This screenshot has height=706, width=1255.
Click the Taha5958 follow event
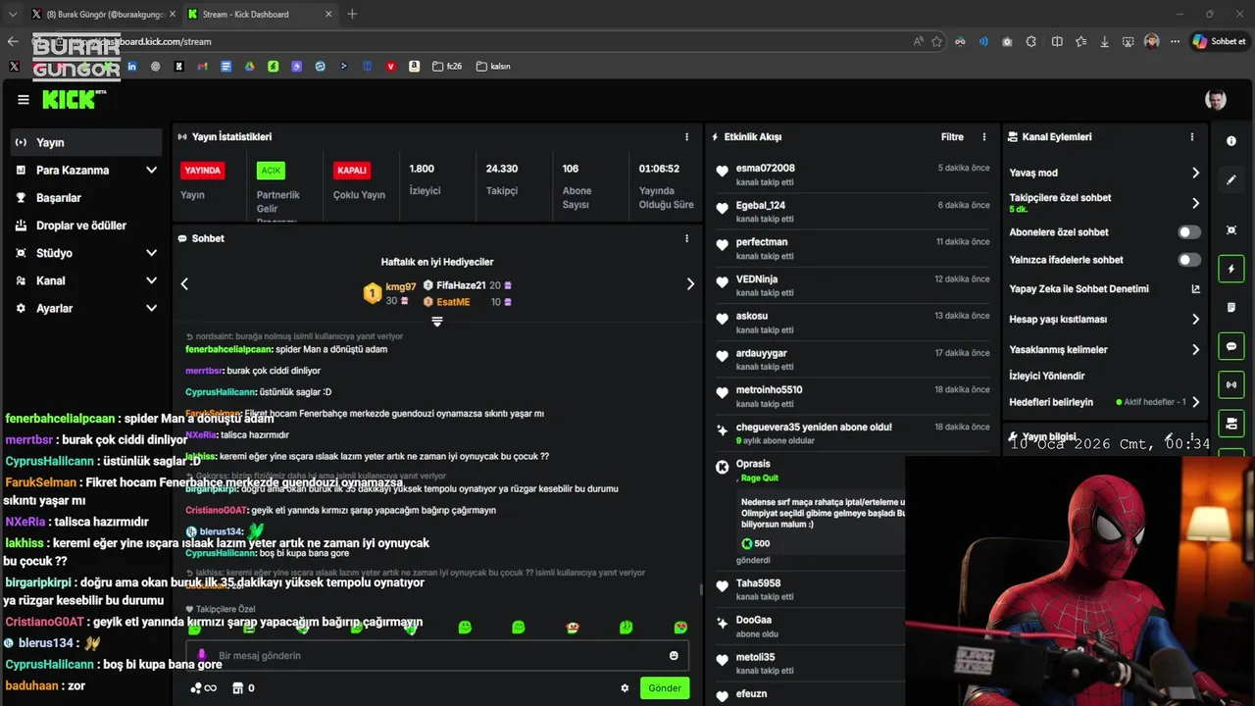click(x=809, y=589)
